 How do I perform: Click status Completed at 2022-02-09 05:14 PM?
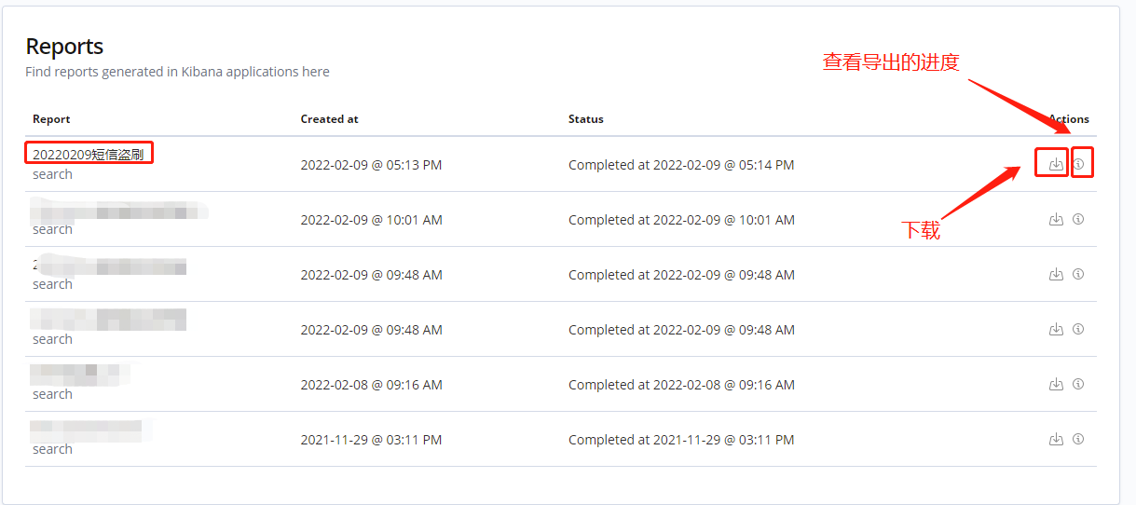coord(681,165)
